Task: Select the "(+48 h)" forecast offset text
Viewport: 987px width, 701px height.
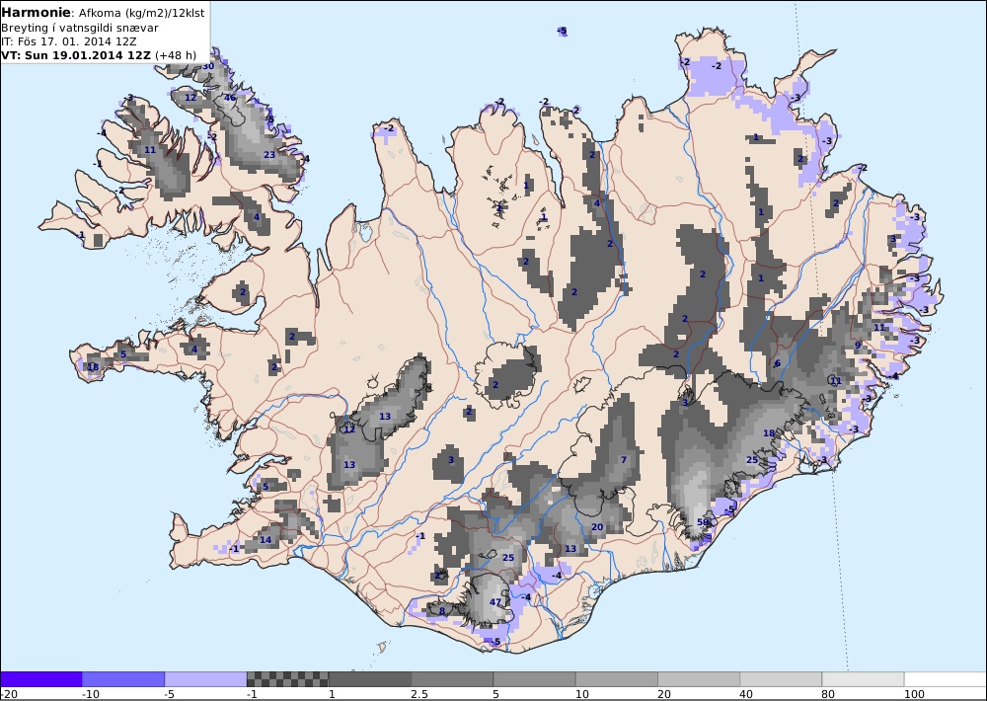Action: click(176, 55)
